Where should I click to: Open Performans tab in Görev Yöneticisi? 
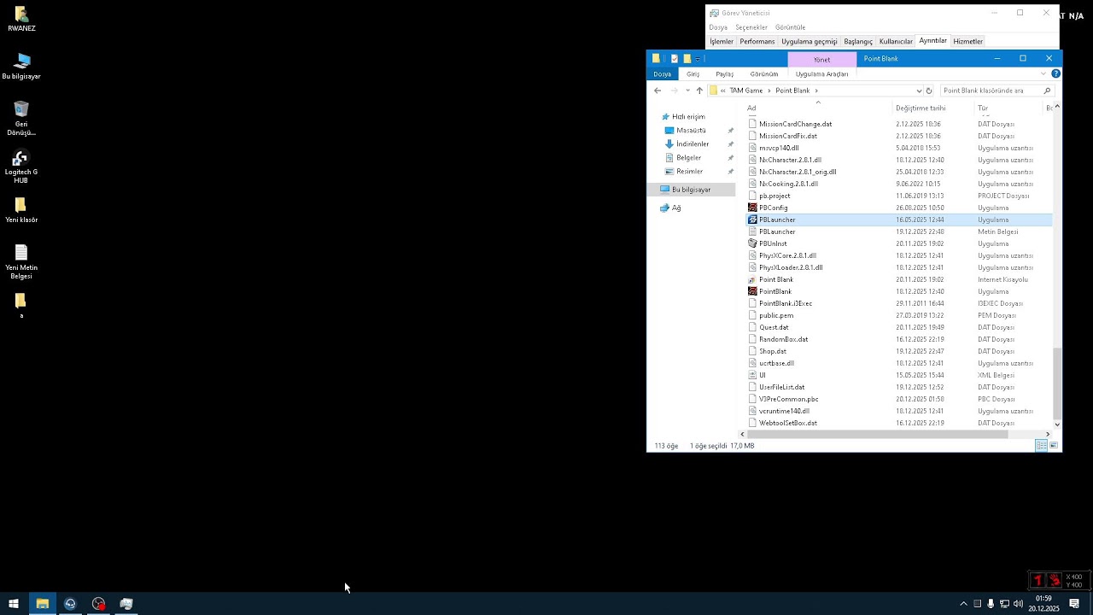(x=757, y=41)
